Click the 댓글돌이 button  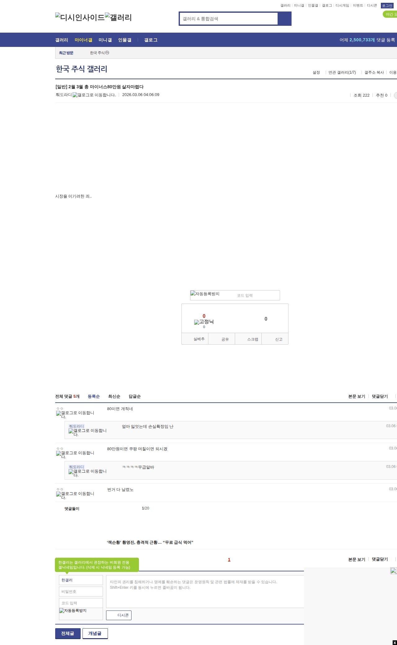pyautogui.click(x=72, y=509)
